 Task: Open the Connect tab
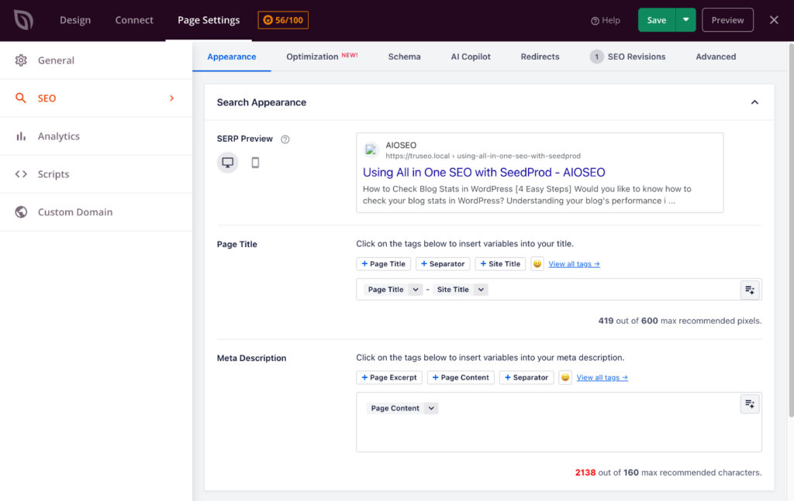134,20
